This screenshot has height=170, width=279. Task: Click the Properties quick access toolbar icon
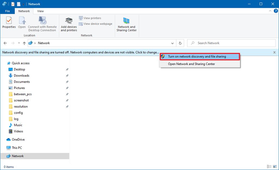coord(13,4)
